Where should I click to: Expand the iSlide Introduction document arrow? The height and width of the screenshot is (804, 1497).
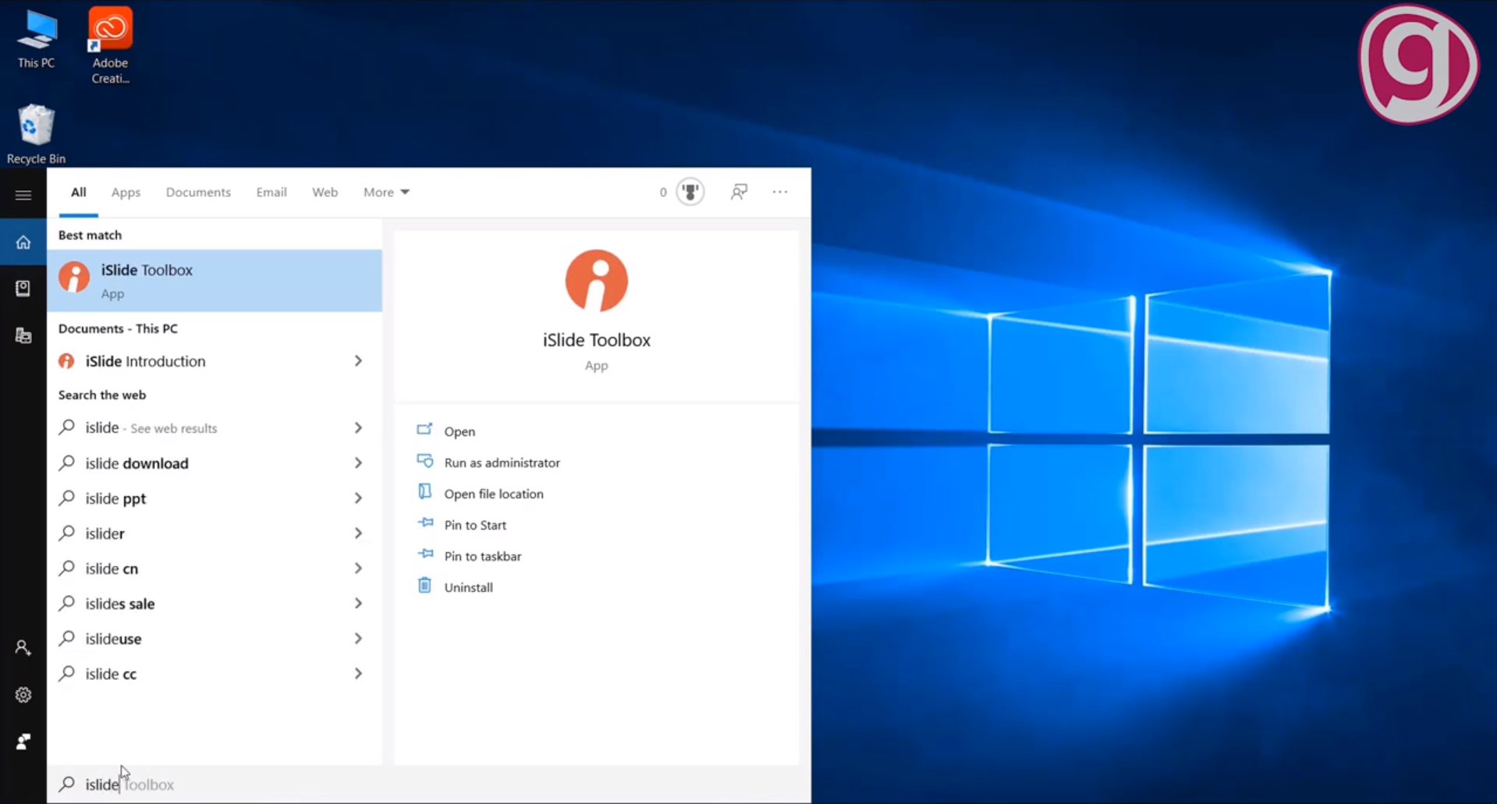pos(358,361)
